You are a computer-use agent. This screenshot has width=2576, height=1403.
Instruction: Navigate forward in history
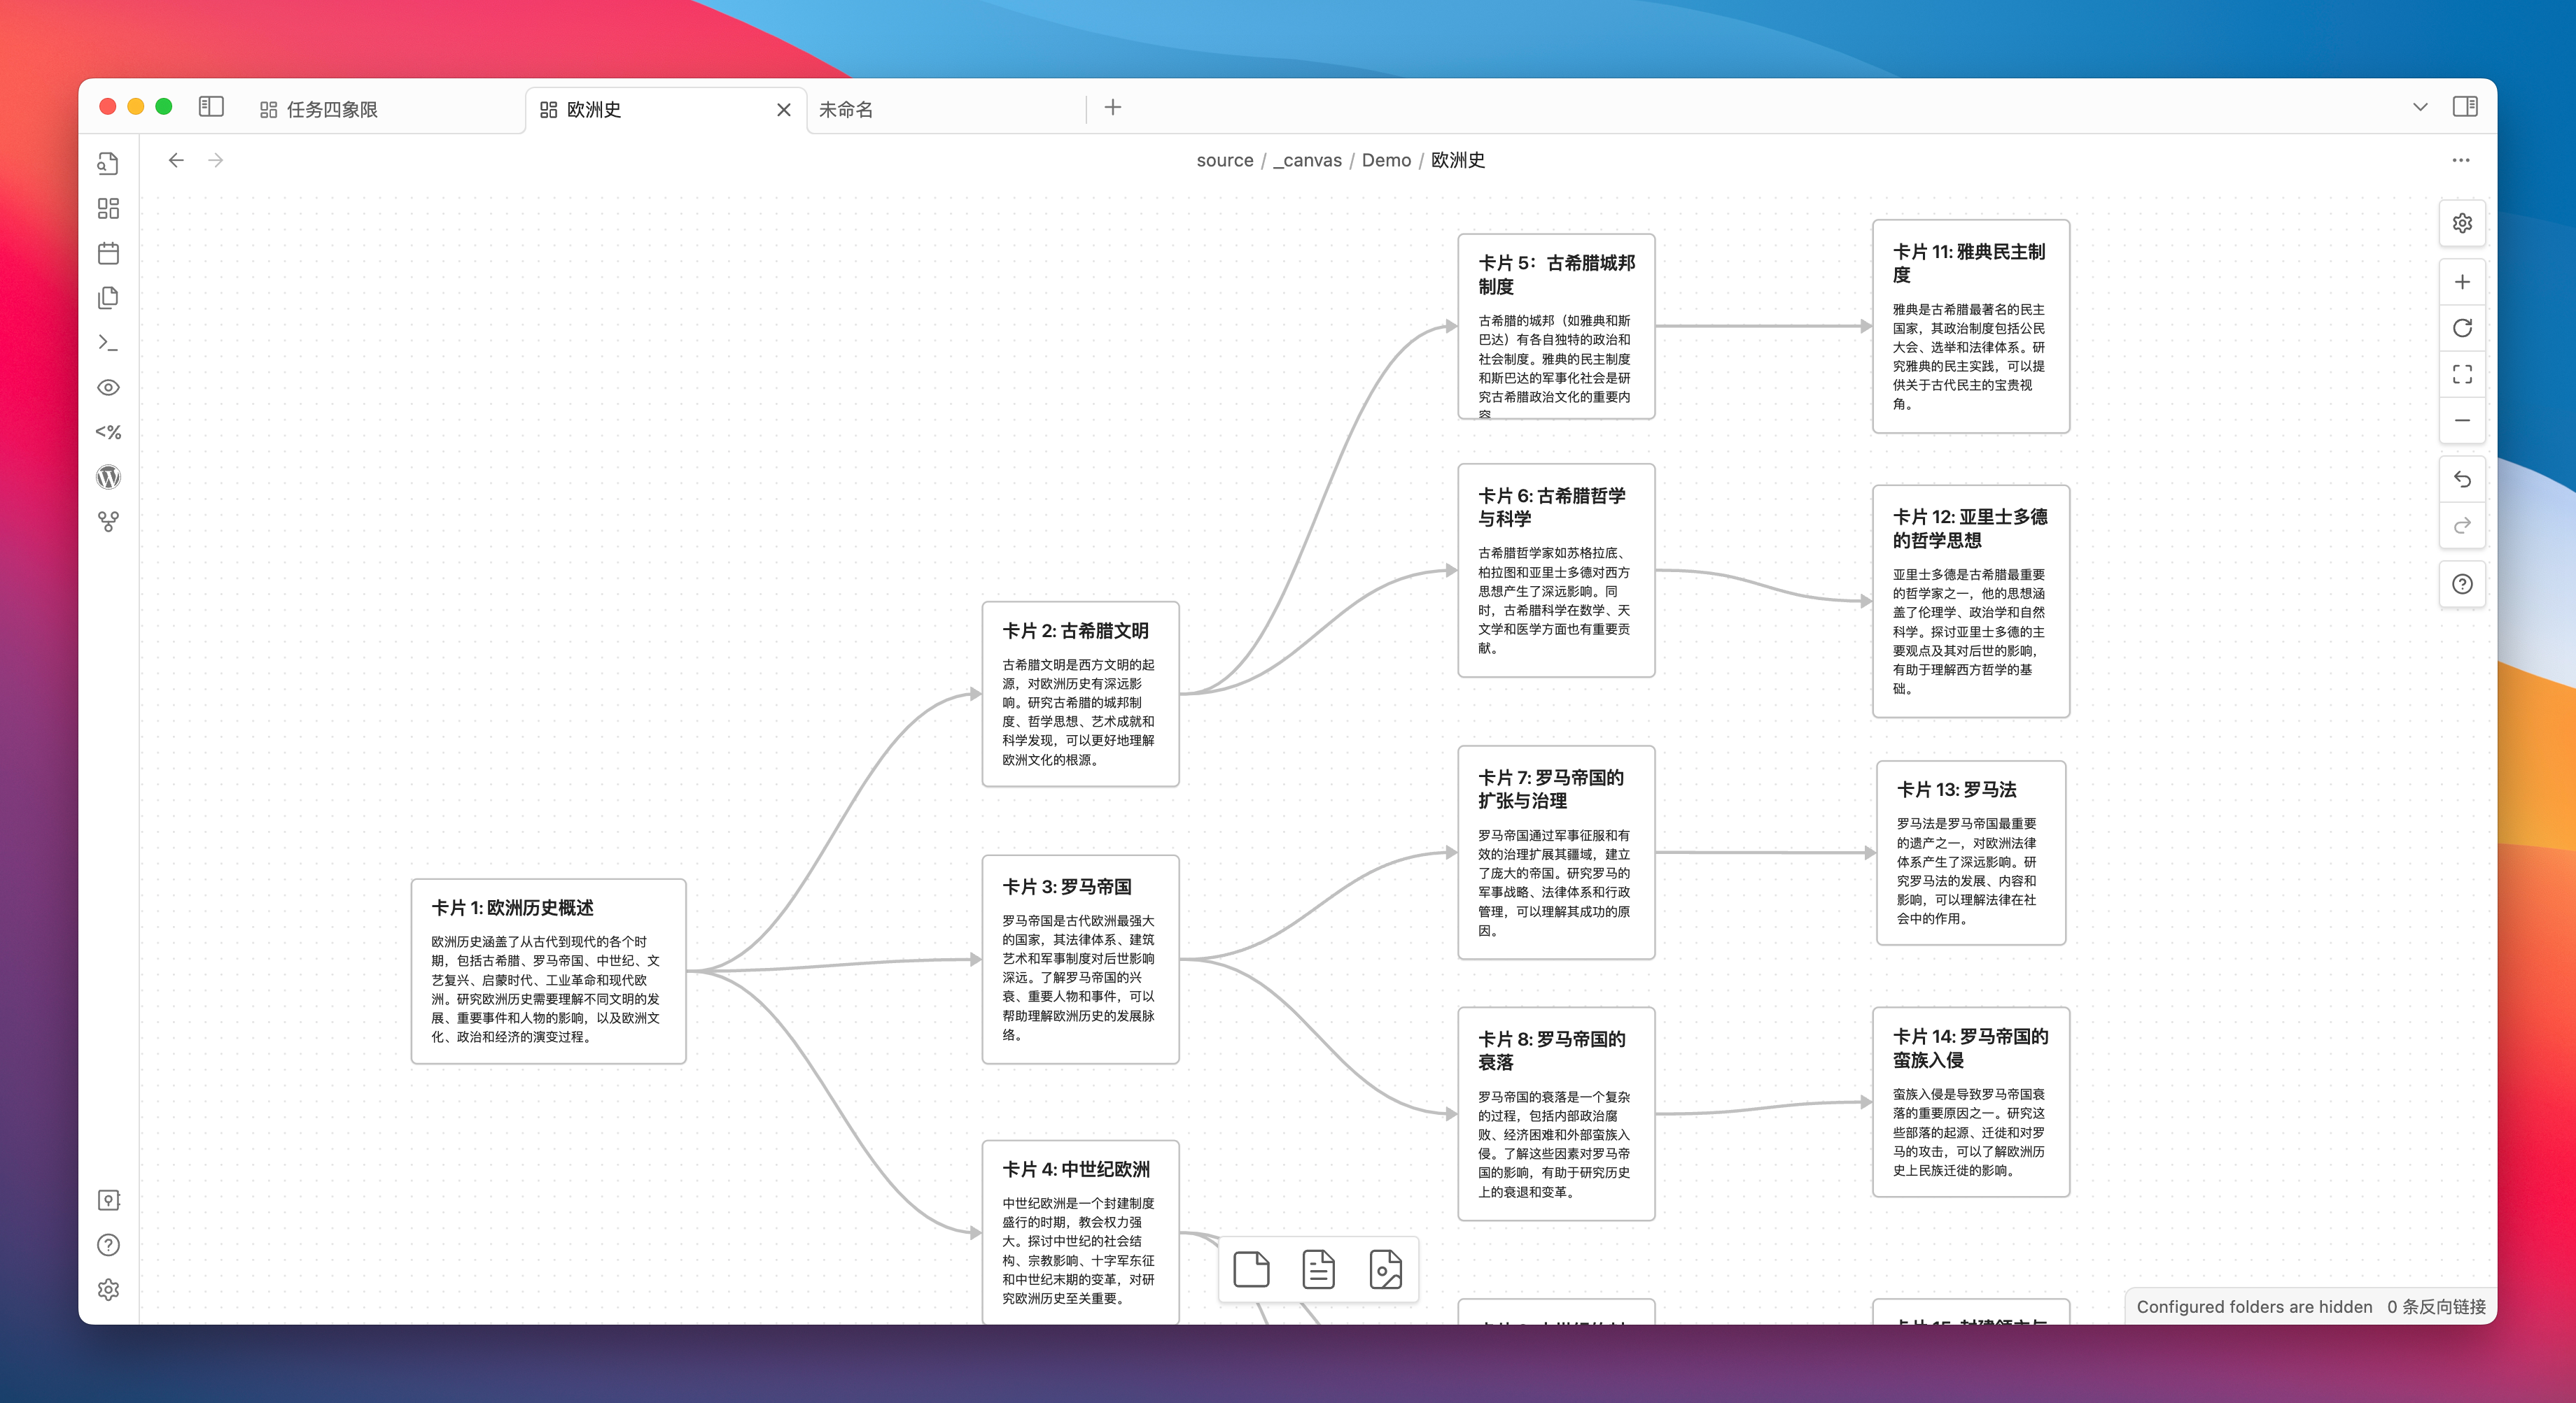(x=216, y=160)
